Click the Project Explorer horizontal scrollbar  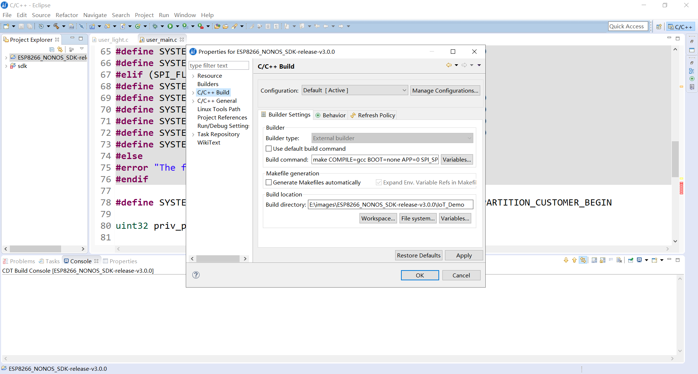[x=44, y=249]
